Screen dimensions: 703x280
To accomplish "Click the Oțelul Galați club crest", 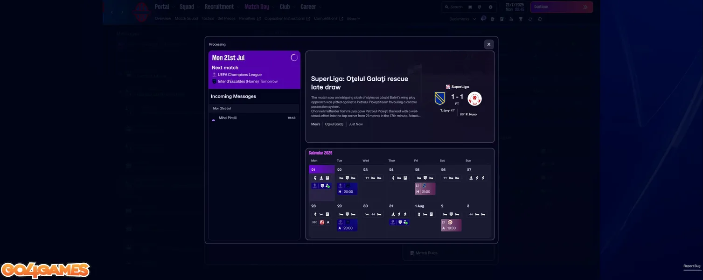I will pyautogui.click(x=439, y=98).
